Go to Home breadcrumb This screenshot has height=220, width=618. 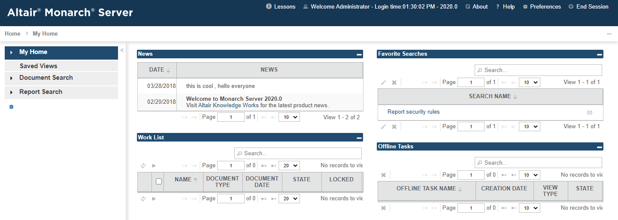click(12, 33)
